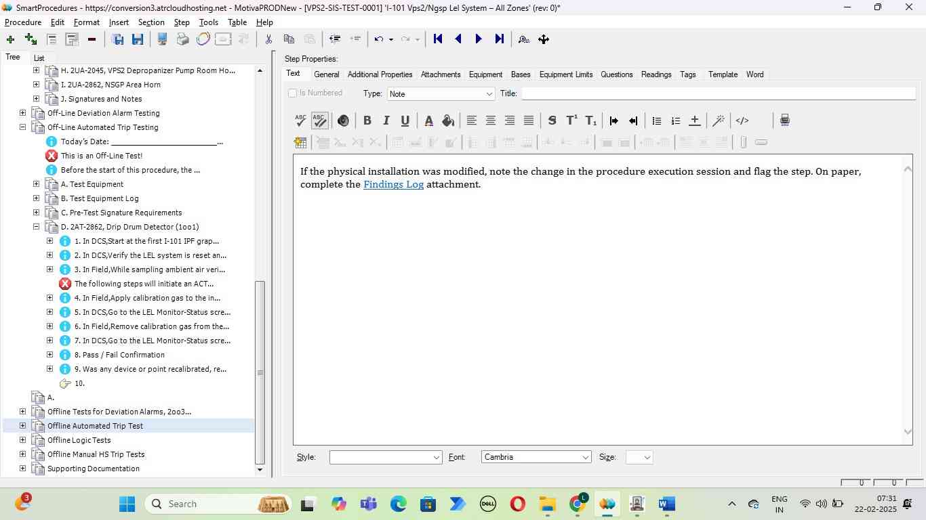Click the undo arrow icon
Screen dimensions: 926x520
click(379, 39)
